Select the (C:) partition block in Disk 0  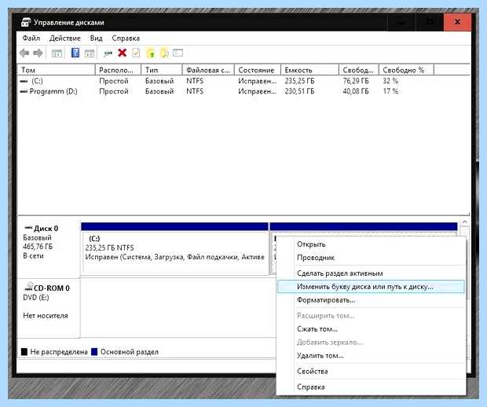point(174,248)
